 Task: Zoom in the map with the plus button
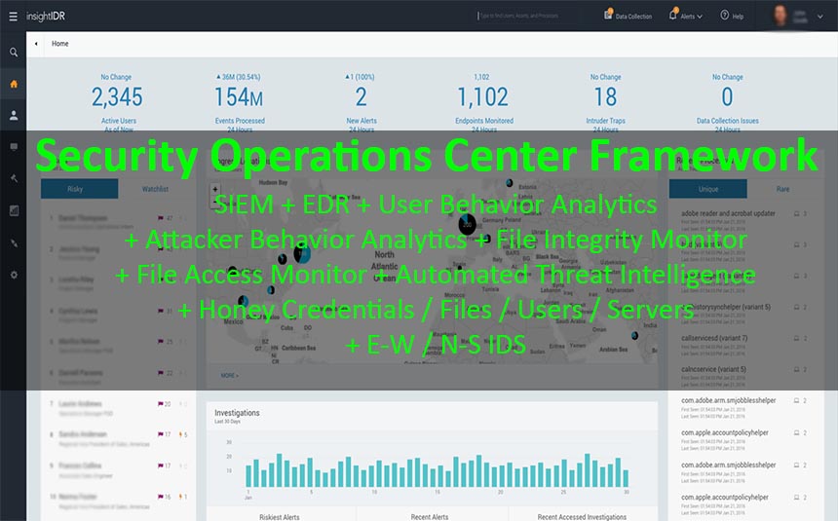click(214, 189)
